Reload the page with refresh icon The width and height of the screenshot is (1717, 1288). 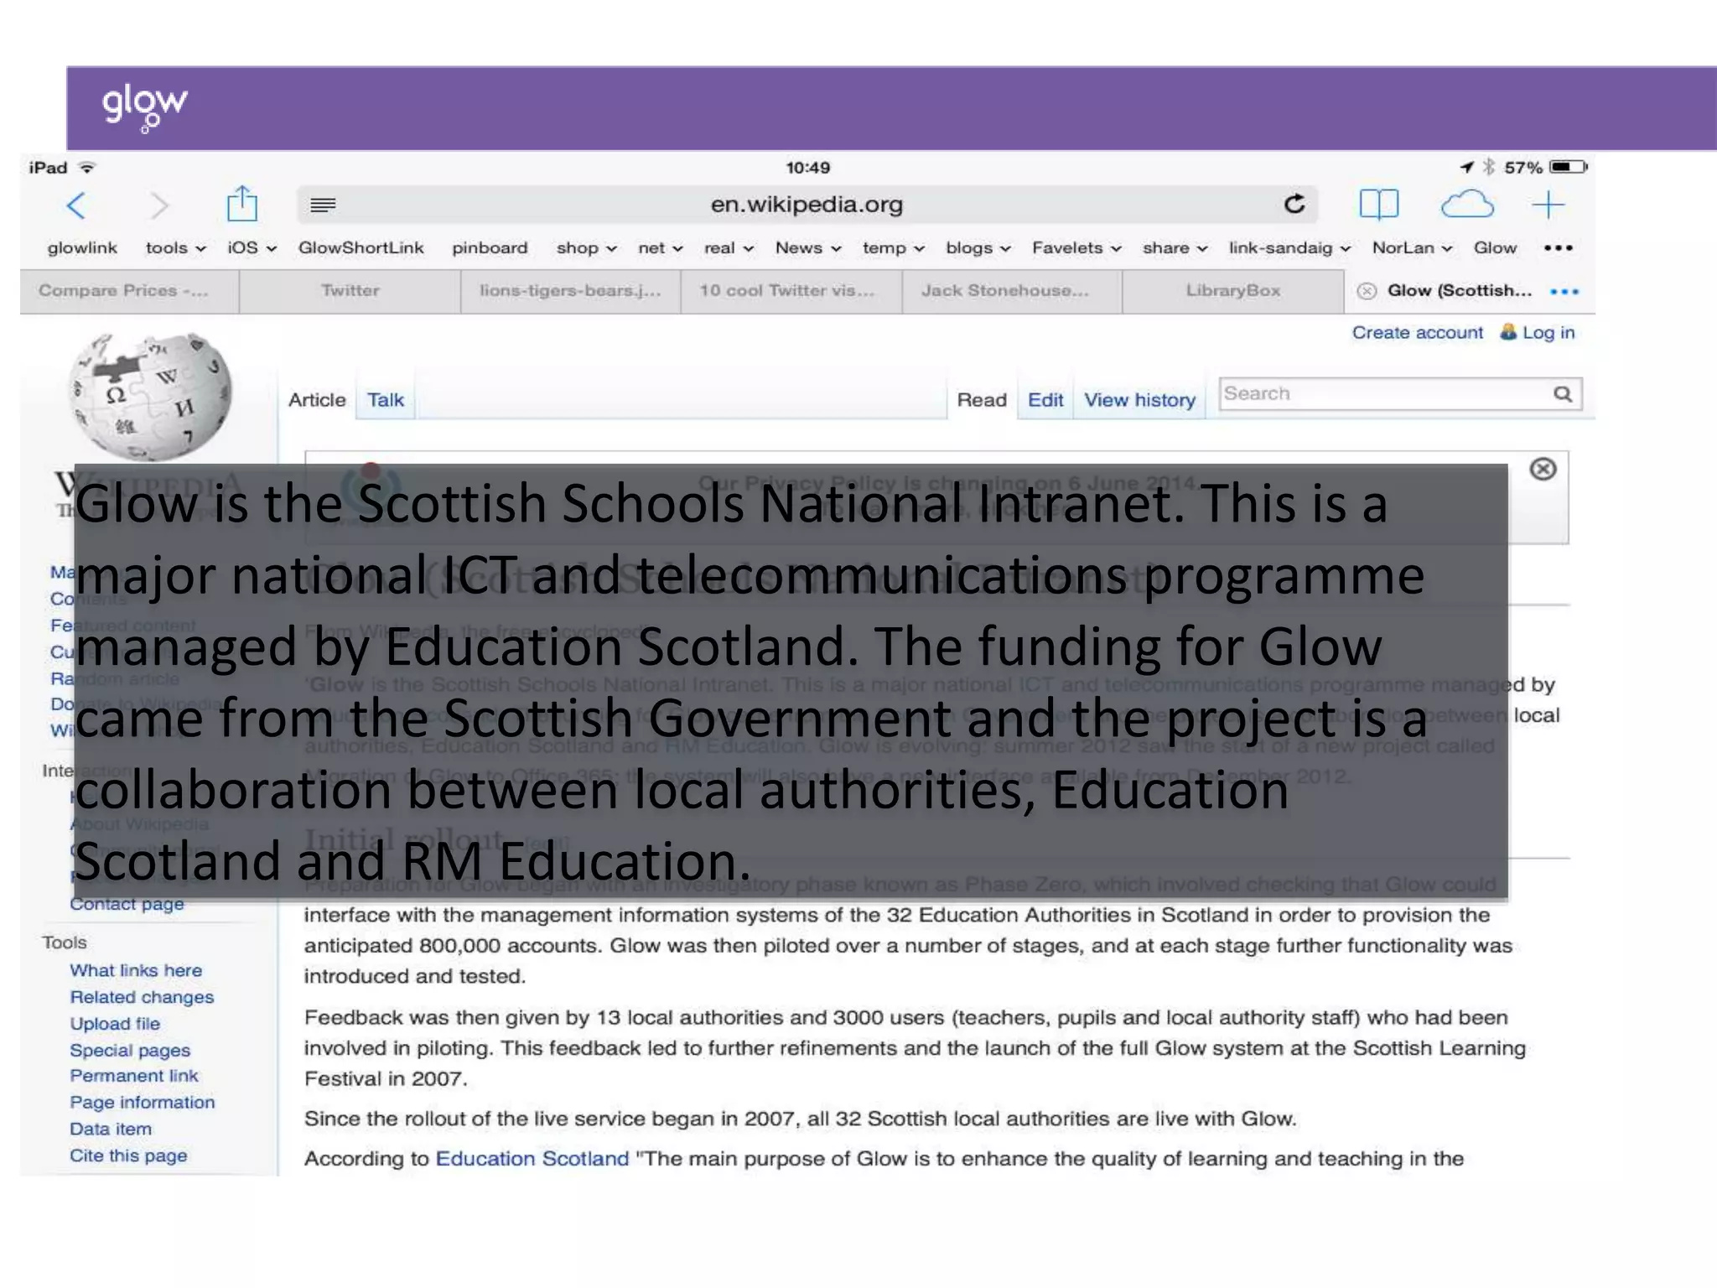[x=1294, y=204]
